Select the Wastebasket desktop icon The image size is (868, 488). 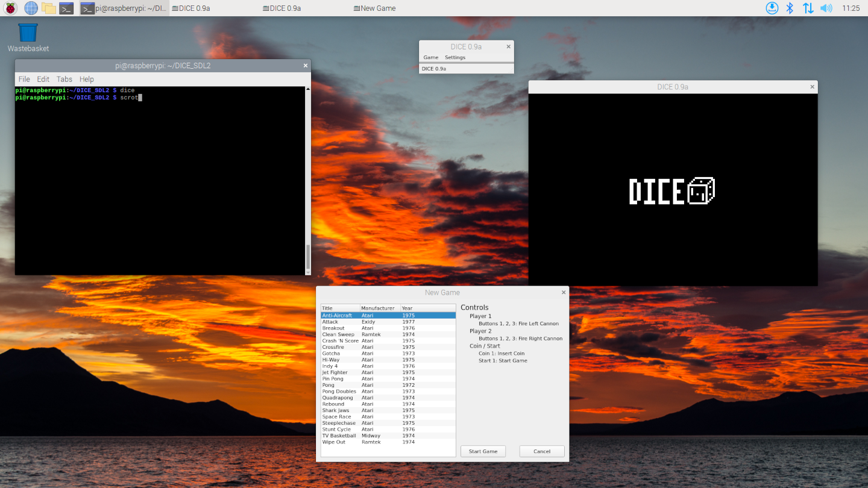[x=28, y=38]
